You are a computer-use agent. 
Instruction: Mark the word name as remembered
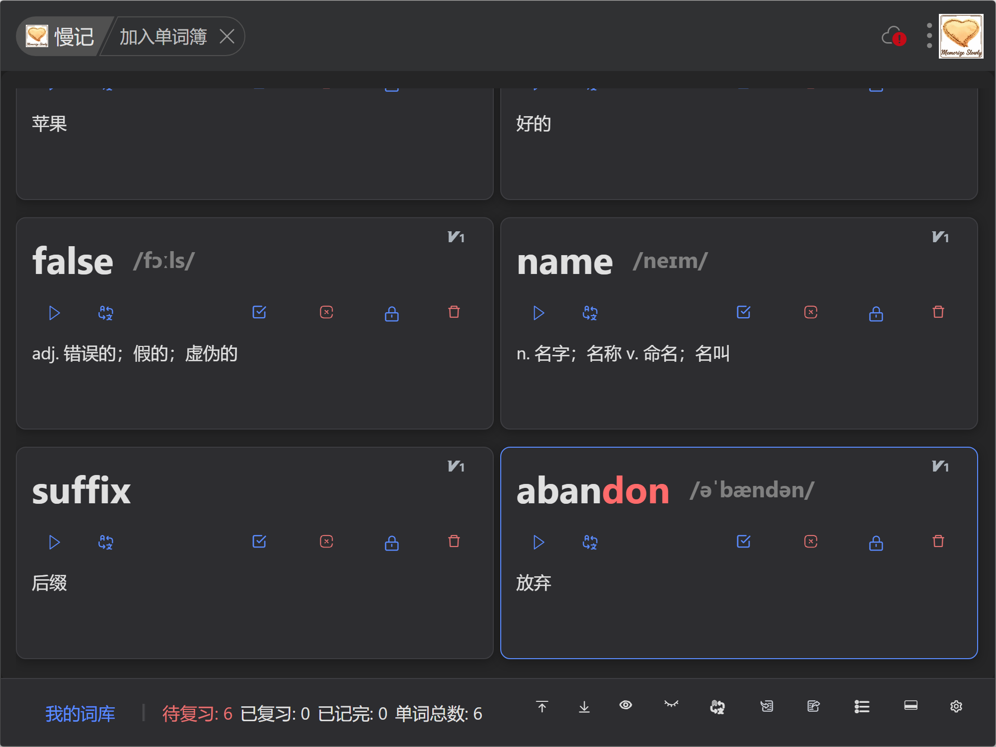744,312
